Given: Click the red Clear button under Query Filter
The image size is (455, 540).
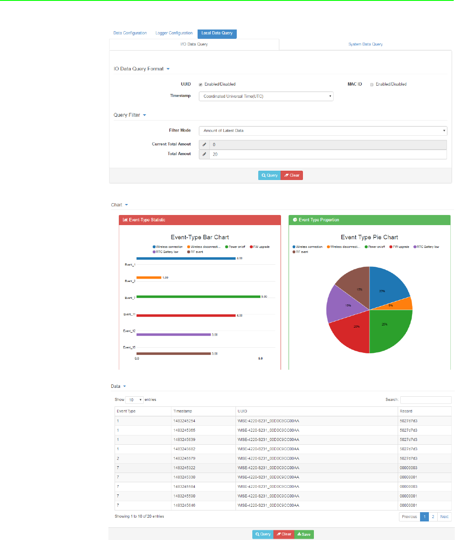Looking at the screenshot, I should 292,175.
